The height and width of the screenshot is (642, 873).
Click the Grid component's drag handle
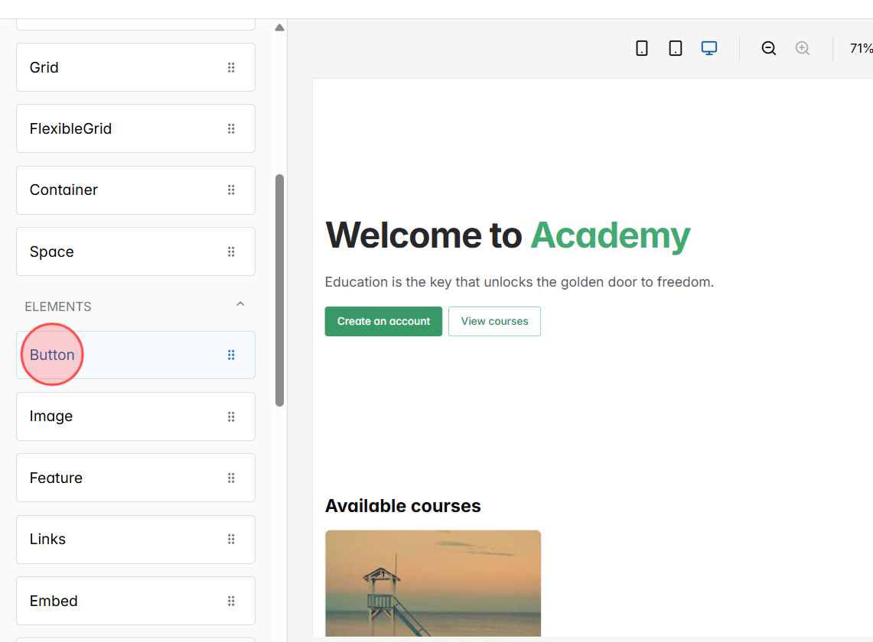tap(231, 67)
